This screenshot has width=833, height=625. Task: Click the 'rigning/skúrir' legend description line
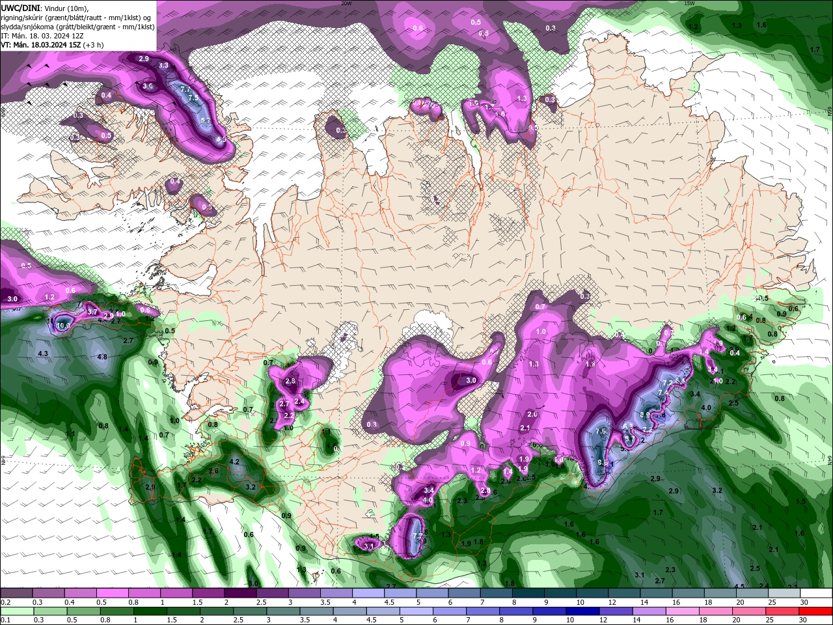(75, 17)
